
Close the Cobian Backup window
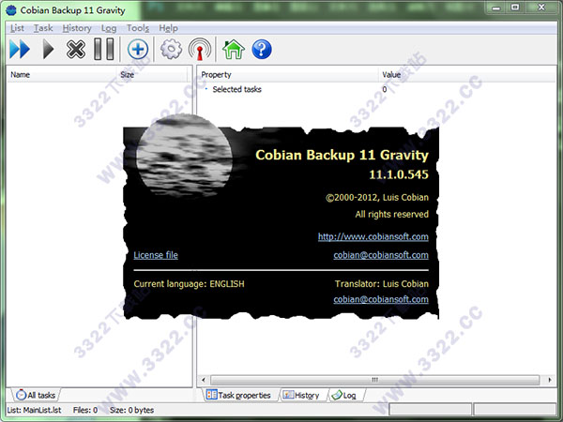[541, 8]
